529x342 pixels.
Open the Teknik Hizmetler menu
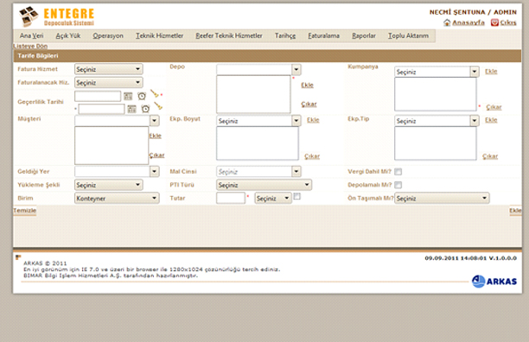(x=160, y=35)
